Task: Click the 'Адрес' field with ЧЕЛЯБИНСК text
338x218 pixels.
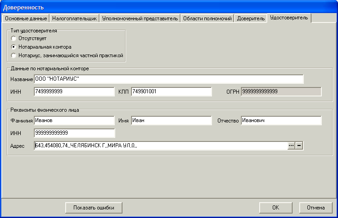Action: coord(161,145)
